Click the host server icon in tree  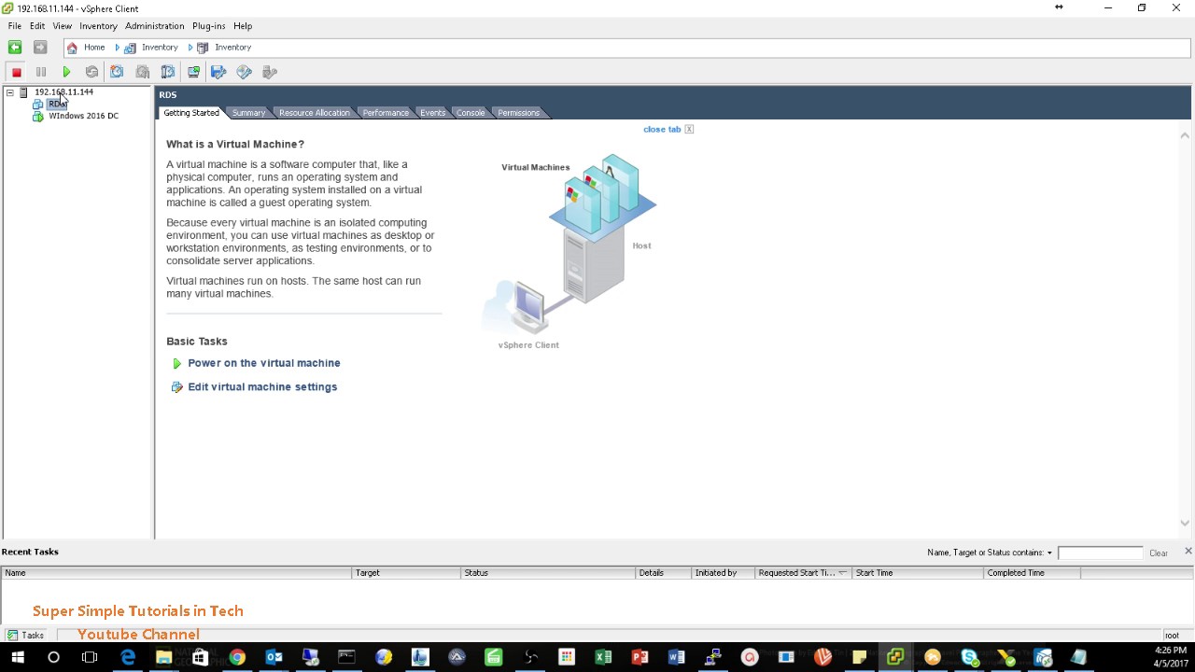(x=24, y=92)
